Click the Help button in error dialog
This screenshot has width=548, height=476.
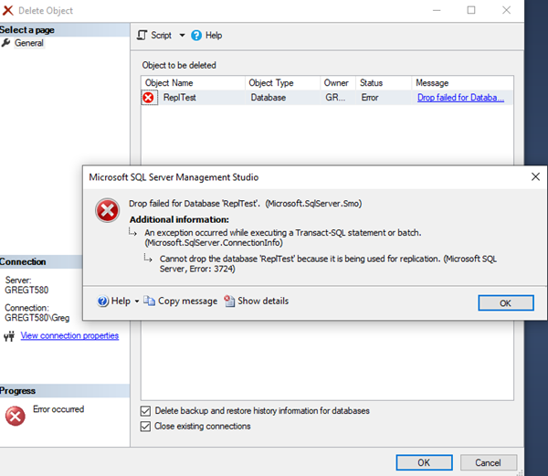tap(114, 301)
